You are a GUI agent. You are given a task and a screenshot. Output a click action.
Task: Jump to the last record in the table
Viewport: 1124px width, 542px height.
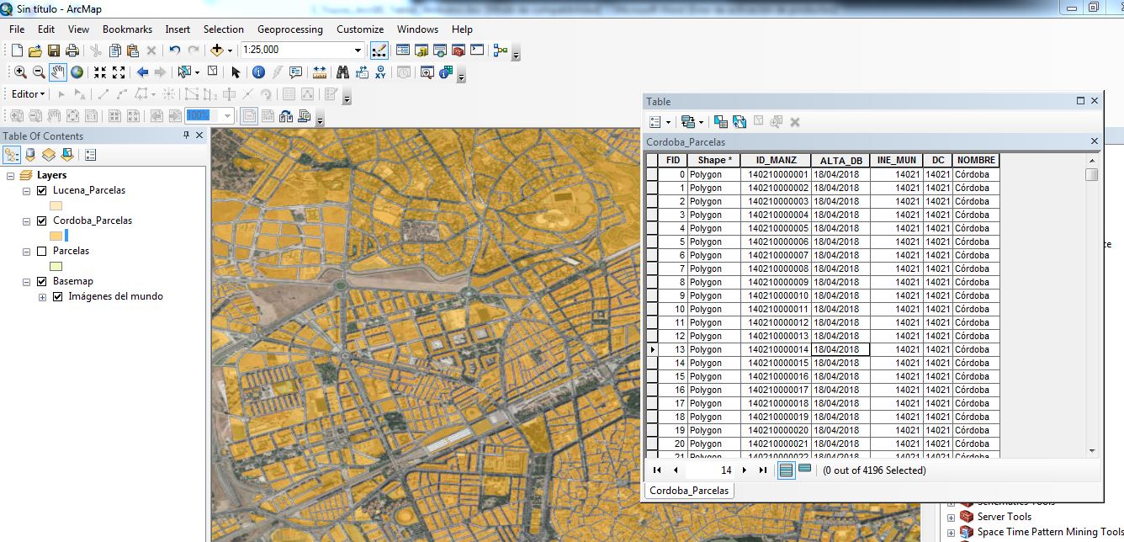761,470
